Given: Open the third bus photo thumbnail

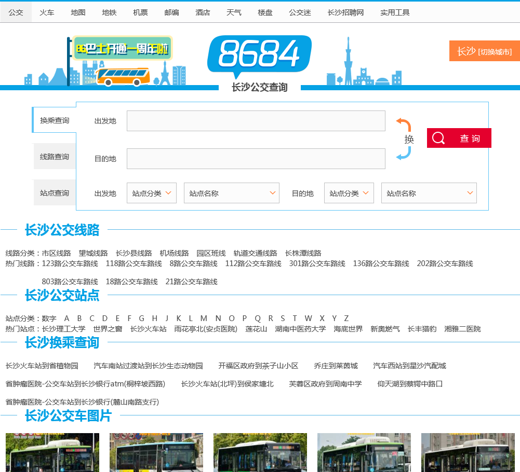Looking at the screenshot, I should click(260, 452).
